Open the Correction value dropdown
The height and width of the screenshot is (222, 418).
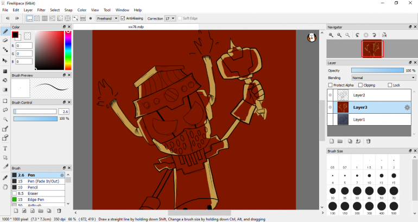click(x=170, y=18)
